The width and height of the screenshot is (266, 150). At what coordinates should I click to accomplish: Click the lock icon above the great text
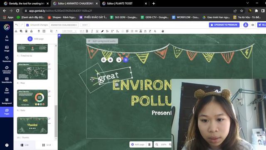pos(103,60)
